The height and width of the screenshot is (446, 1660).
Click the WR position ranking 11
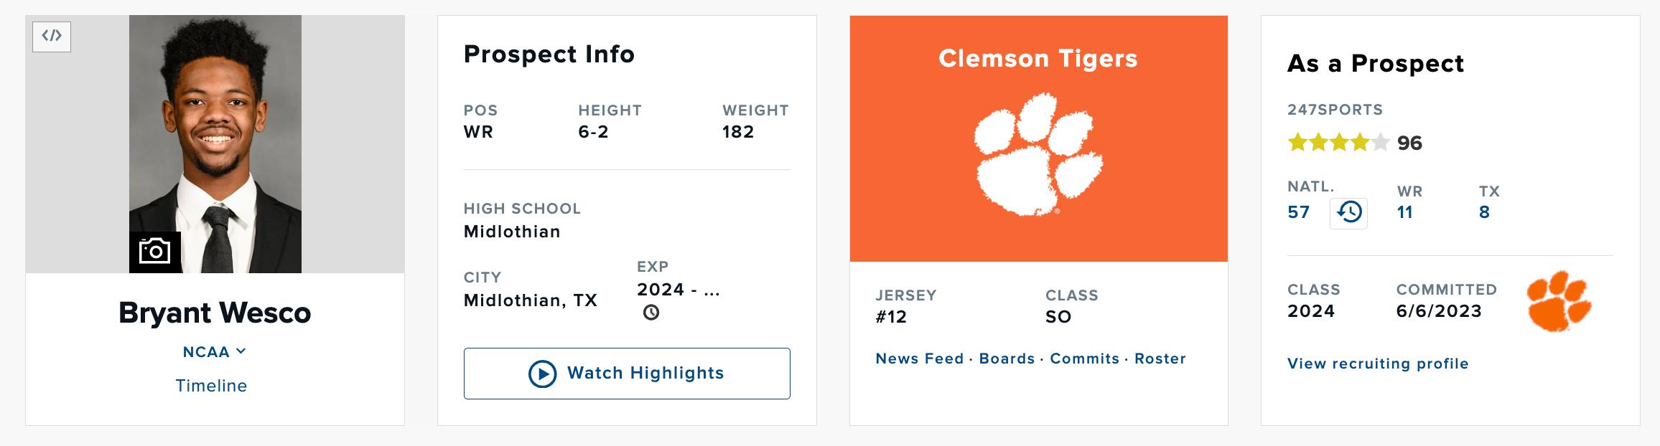click(x=1405, y=212)
